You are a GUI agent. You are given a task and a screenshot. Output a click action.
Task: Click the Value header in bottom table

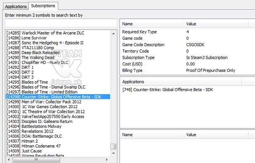pyautogui.click(x=216, y=135)
